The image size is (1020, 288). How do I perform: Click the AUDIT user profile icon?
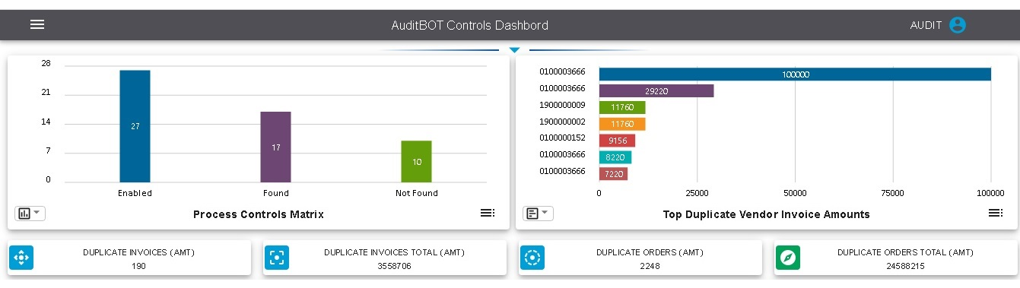pyautogui.click(x=958, y=25)
